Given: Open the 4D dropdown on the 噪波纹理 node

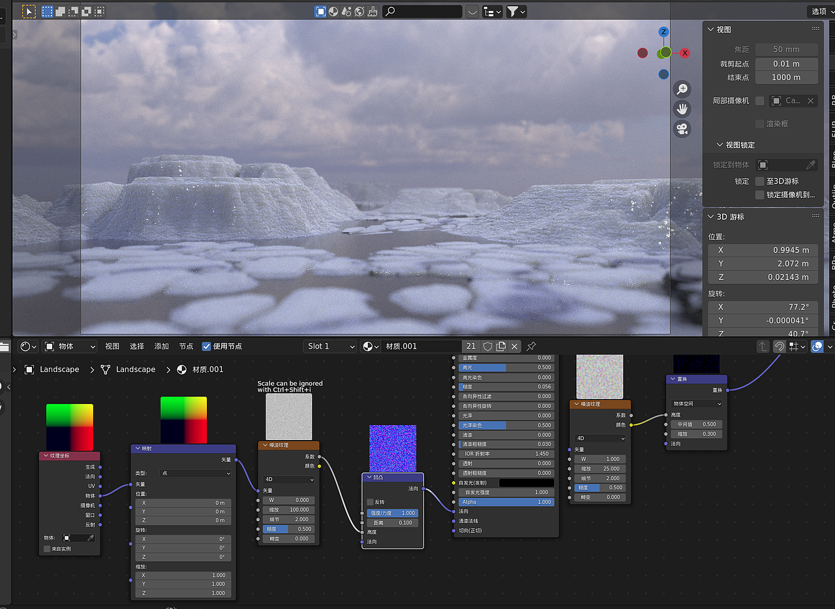Looking at the screenshot, I should click(288, 479).
